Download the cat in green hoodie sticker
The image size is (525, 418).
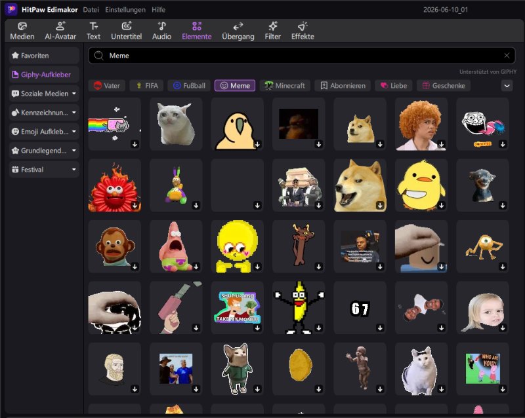[x=257, y=389]
